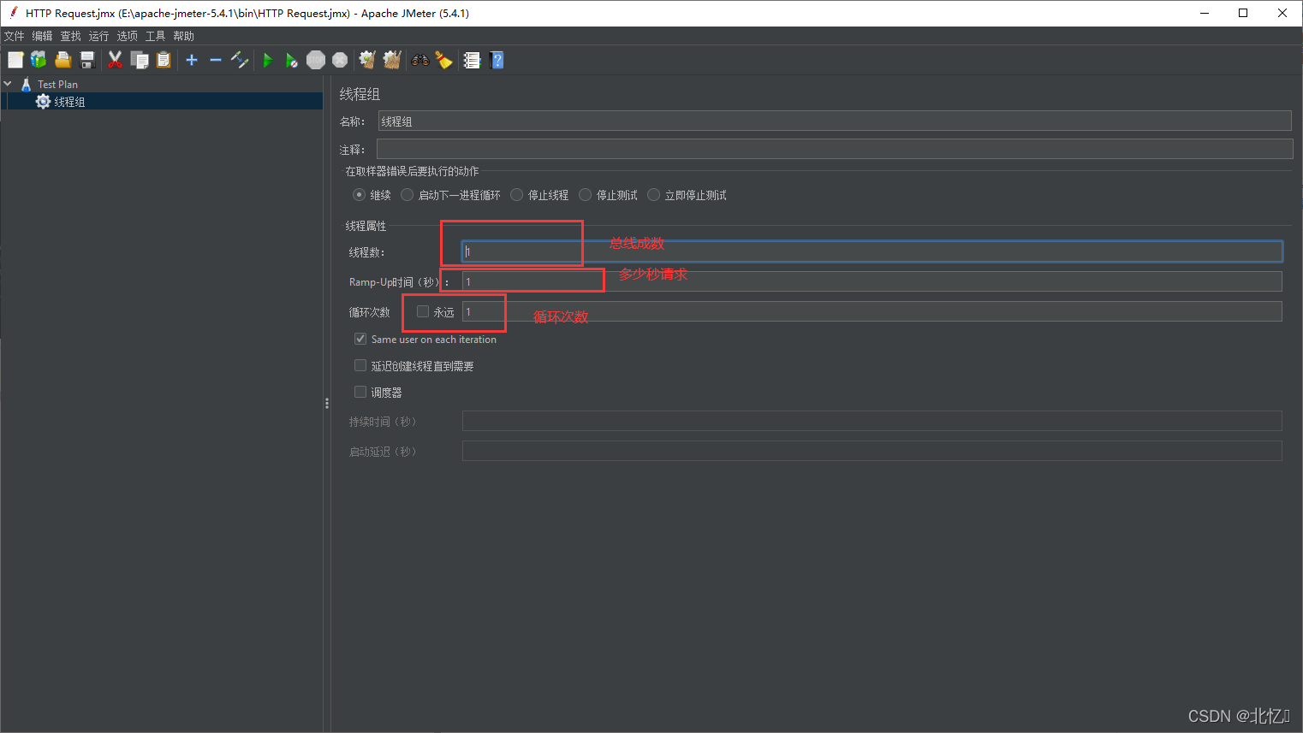Select 停止线程 radio button

point(517,195)
